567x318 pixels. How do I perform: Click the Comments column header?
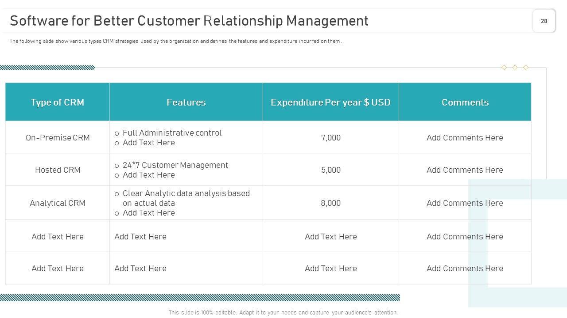(x=465, y=102)
